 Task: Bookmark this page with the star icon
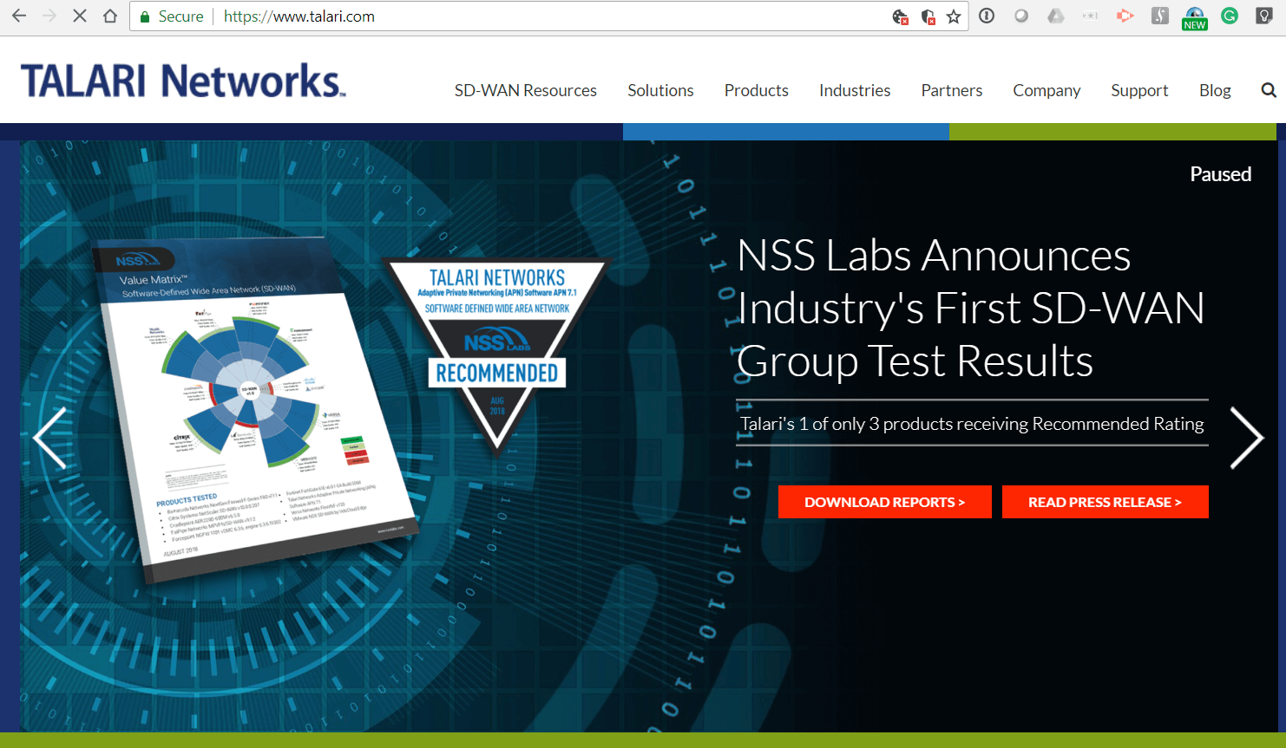click(x=954, y=16)
